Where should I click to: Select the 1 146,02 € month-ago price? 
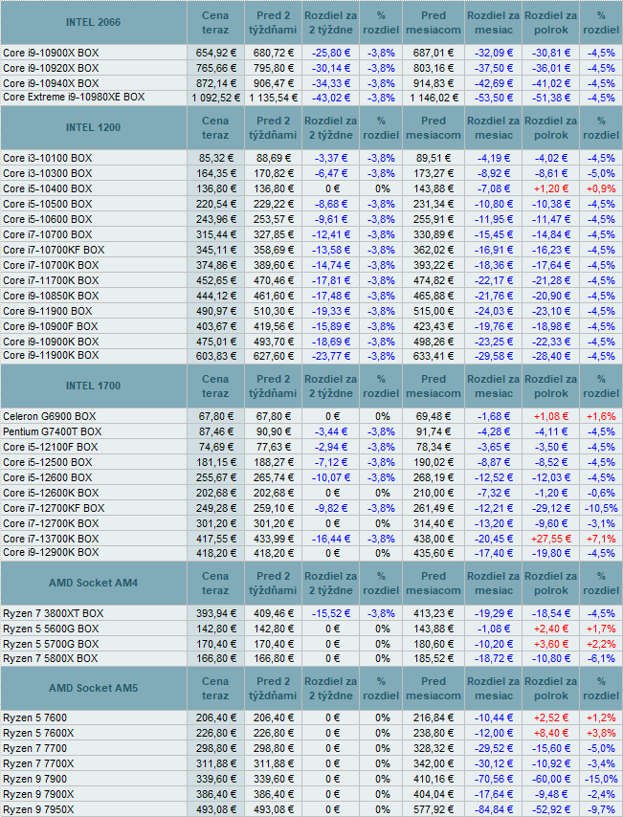434,98
